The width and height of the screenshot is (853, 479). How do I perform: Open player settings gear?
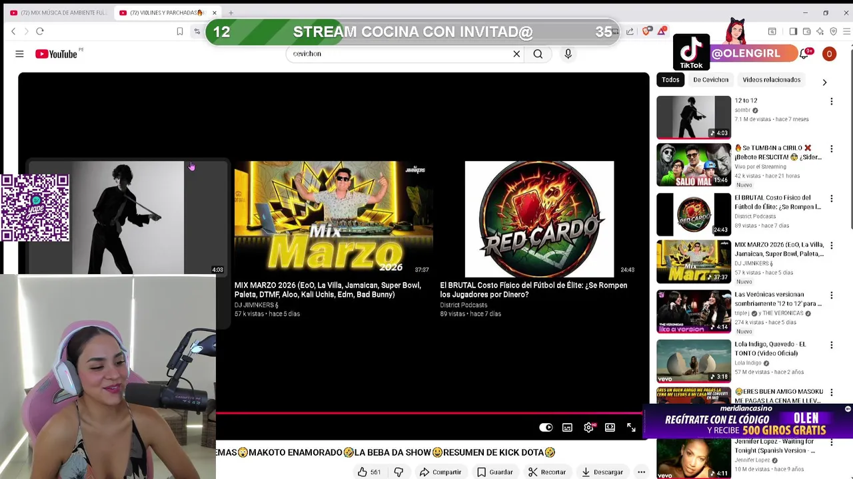pos(588,428)
